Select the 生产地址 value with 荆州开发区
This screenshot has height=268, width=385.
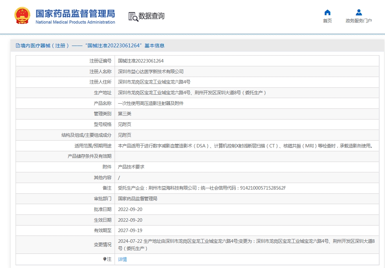192,93
